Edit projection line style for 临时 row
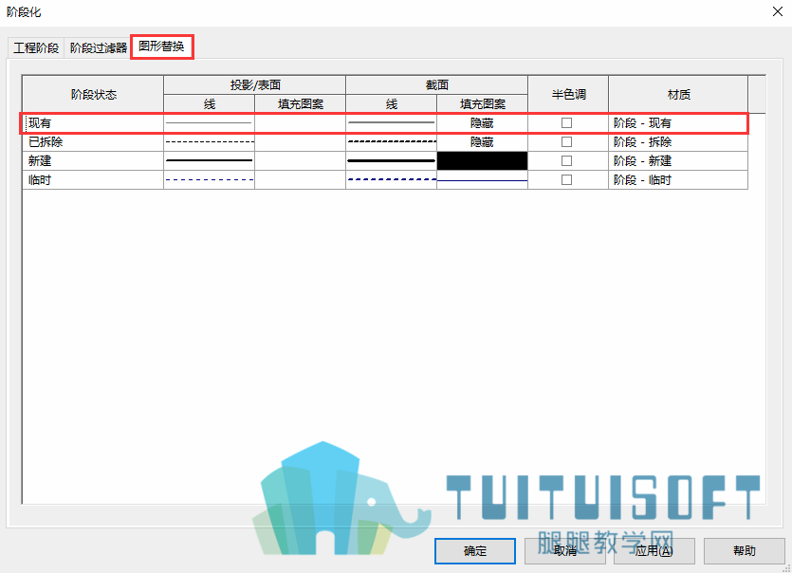792x573 pixels. point(209,180)
